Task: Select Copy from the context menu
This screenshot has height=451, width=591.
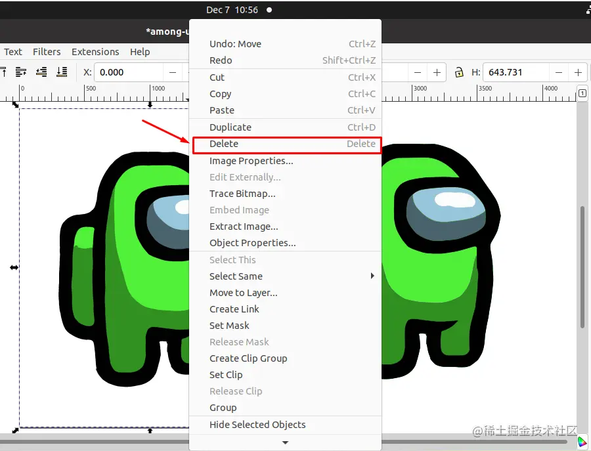Action: point(286,94)
